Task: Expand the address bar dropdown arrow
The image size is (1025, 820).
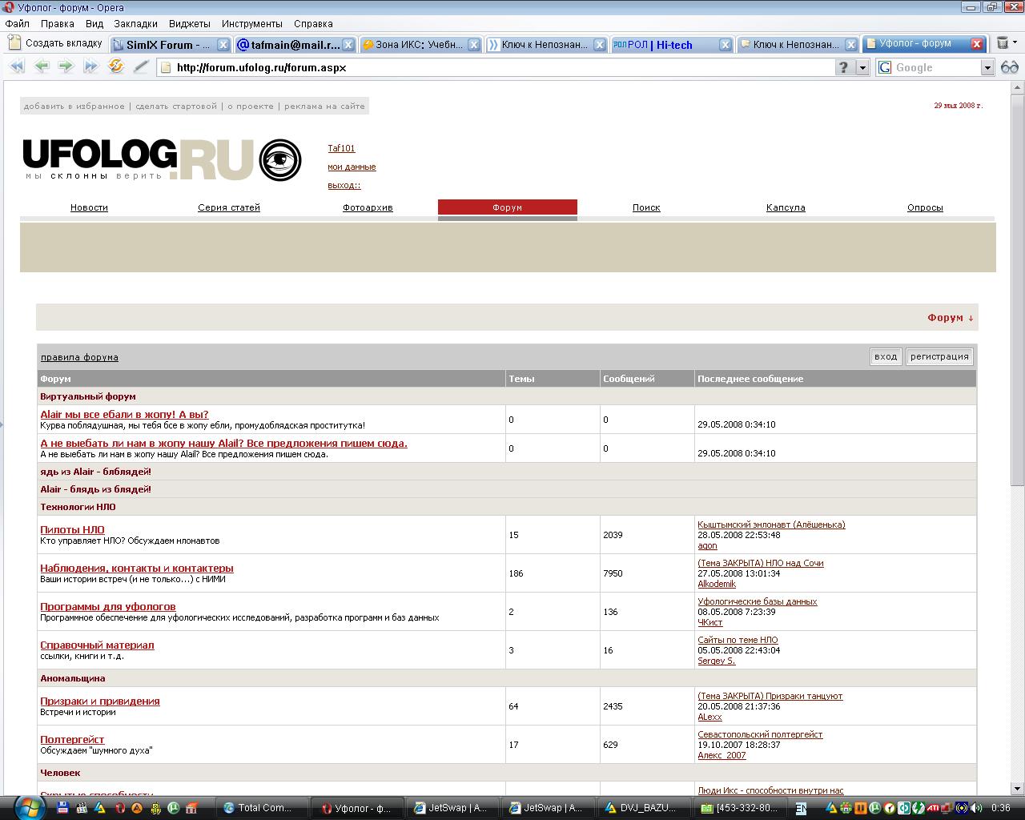Action: point(862,68)
